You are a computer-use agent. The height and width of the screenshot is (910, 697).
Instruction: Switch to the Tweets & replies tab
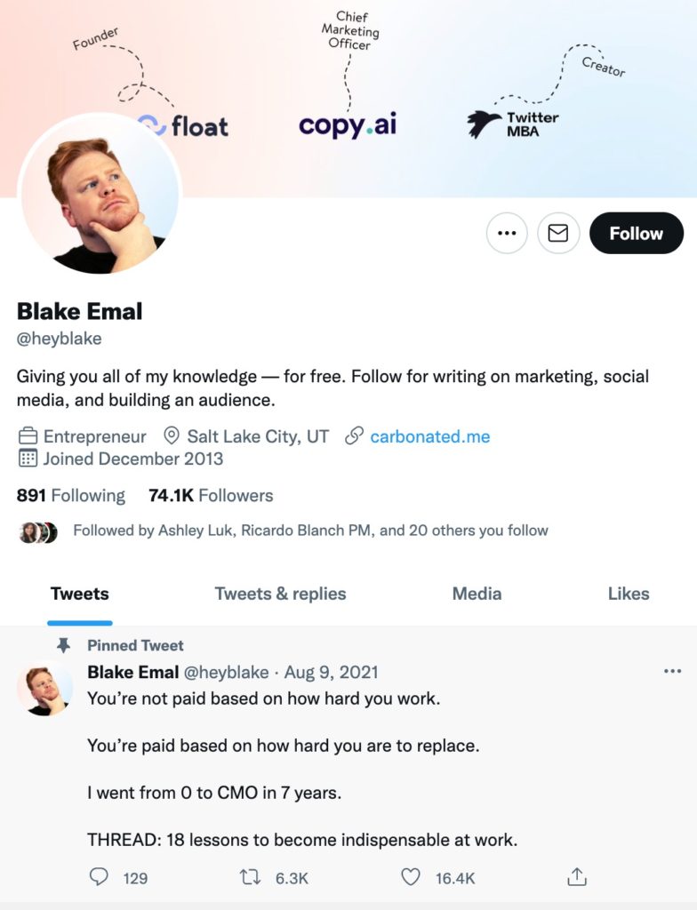(281, 594)
